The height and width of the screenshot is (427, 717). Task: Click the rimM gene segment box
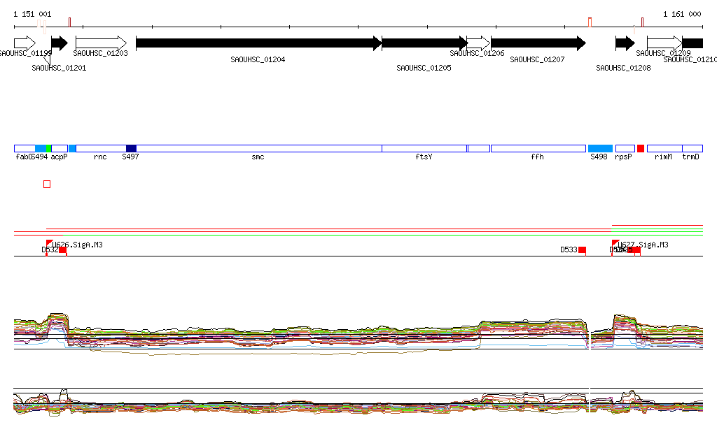click(x=664, y=148)
